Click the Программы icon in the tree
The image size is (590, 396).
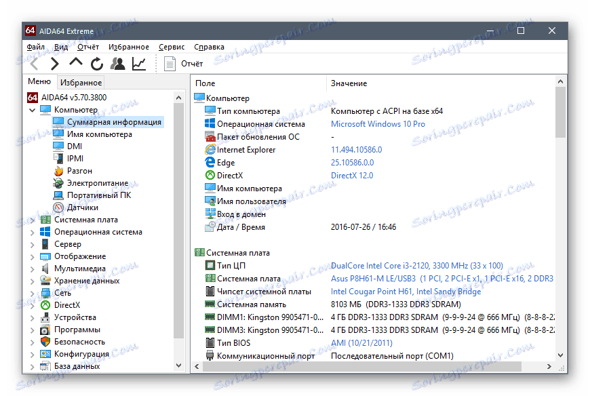point(45,330)
